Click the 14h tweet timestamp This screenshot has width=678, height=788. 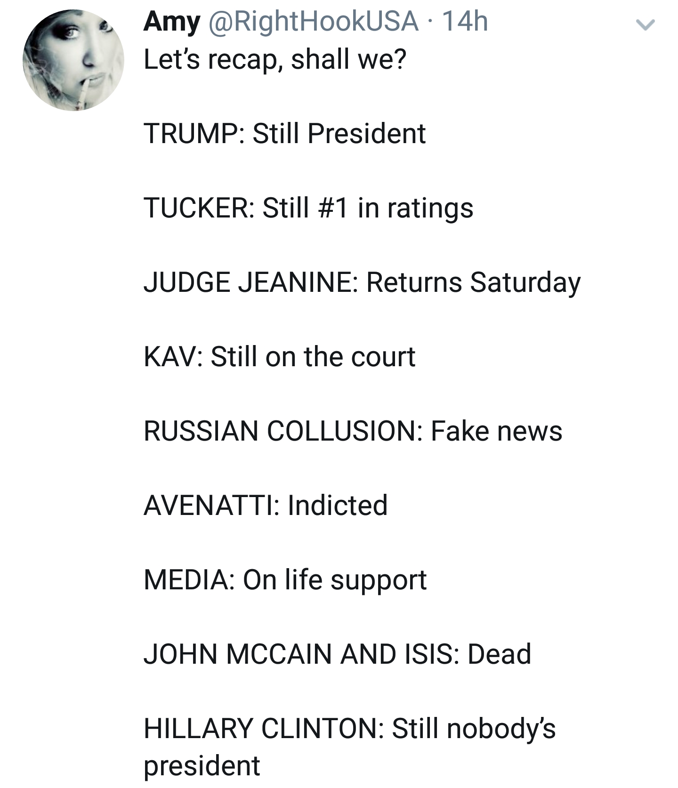pos(465,22)
